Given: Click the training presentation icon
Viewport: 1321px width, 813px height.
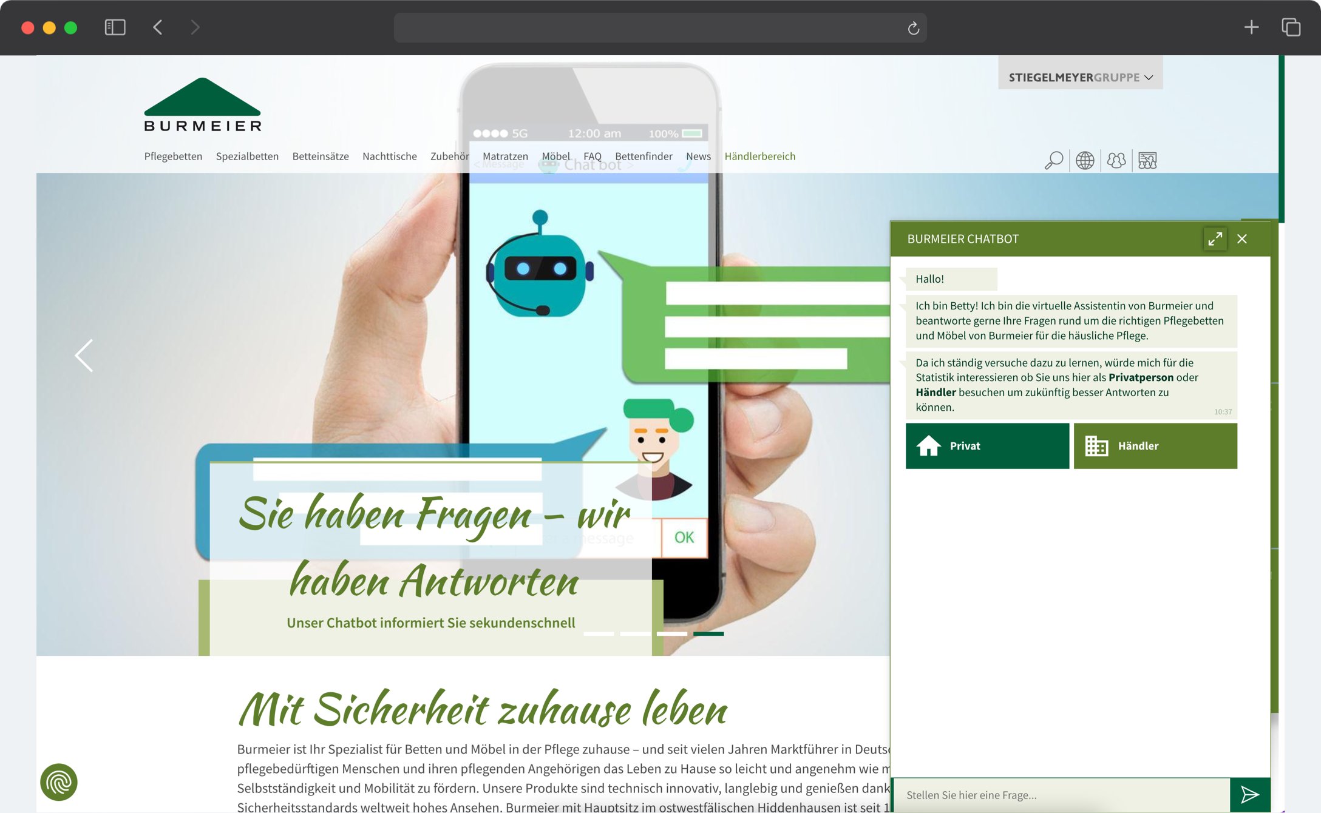Looking at the screenshot, I should tap(1147, 160).
